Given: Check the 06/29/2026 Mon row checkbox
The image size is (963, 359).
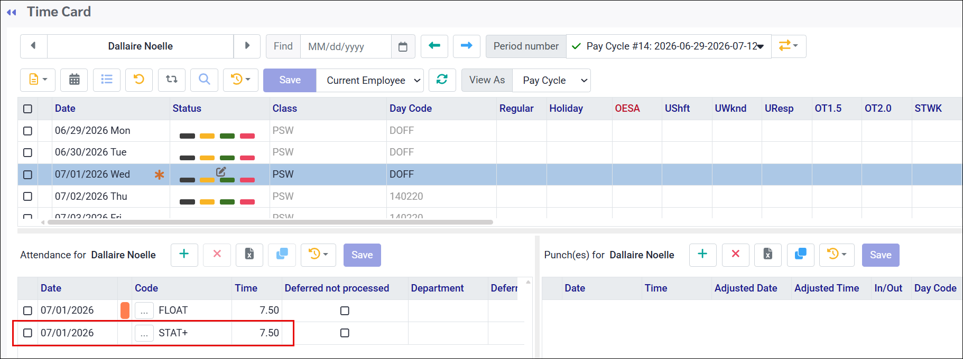Looking at the screenshot, I should point(28,131).
